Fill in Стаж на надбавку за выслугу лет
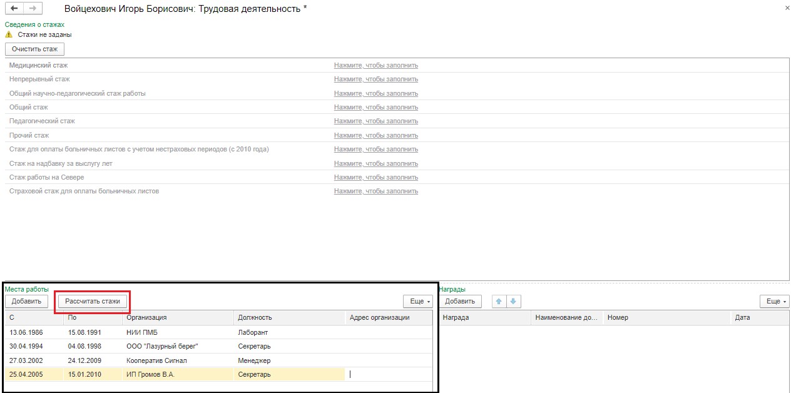 click(x=376, y=163)
